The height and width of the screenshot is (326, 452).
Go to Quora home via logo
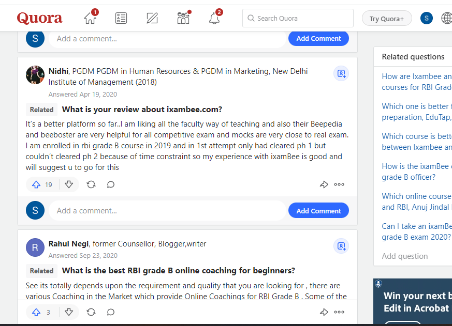39,18
